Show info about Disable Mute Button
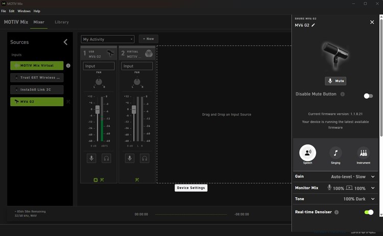Screen dimensions: 383x236 pos(343,94)
